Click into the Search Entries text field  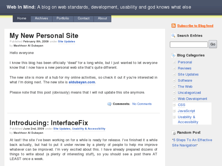point(189,44)
